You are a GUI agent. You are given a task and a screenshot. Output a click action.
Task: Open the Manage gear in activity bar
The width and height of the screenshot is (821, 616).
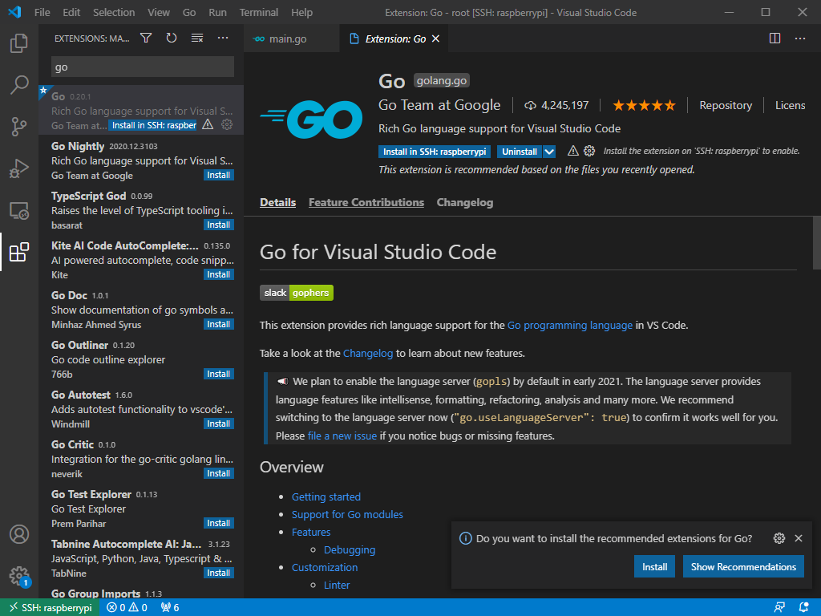coord(19,576)
